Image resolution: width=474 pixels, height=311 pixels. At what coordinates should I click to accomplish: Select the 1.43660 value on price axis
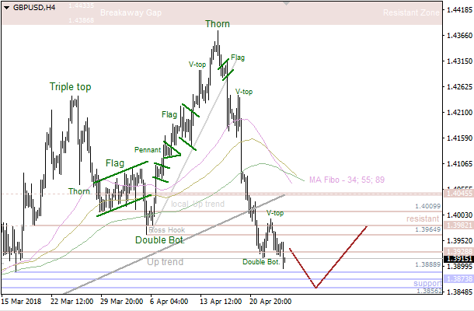point(457,35)
